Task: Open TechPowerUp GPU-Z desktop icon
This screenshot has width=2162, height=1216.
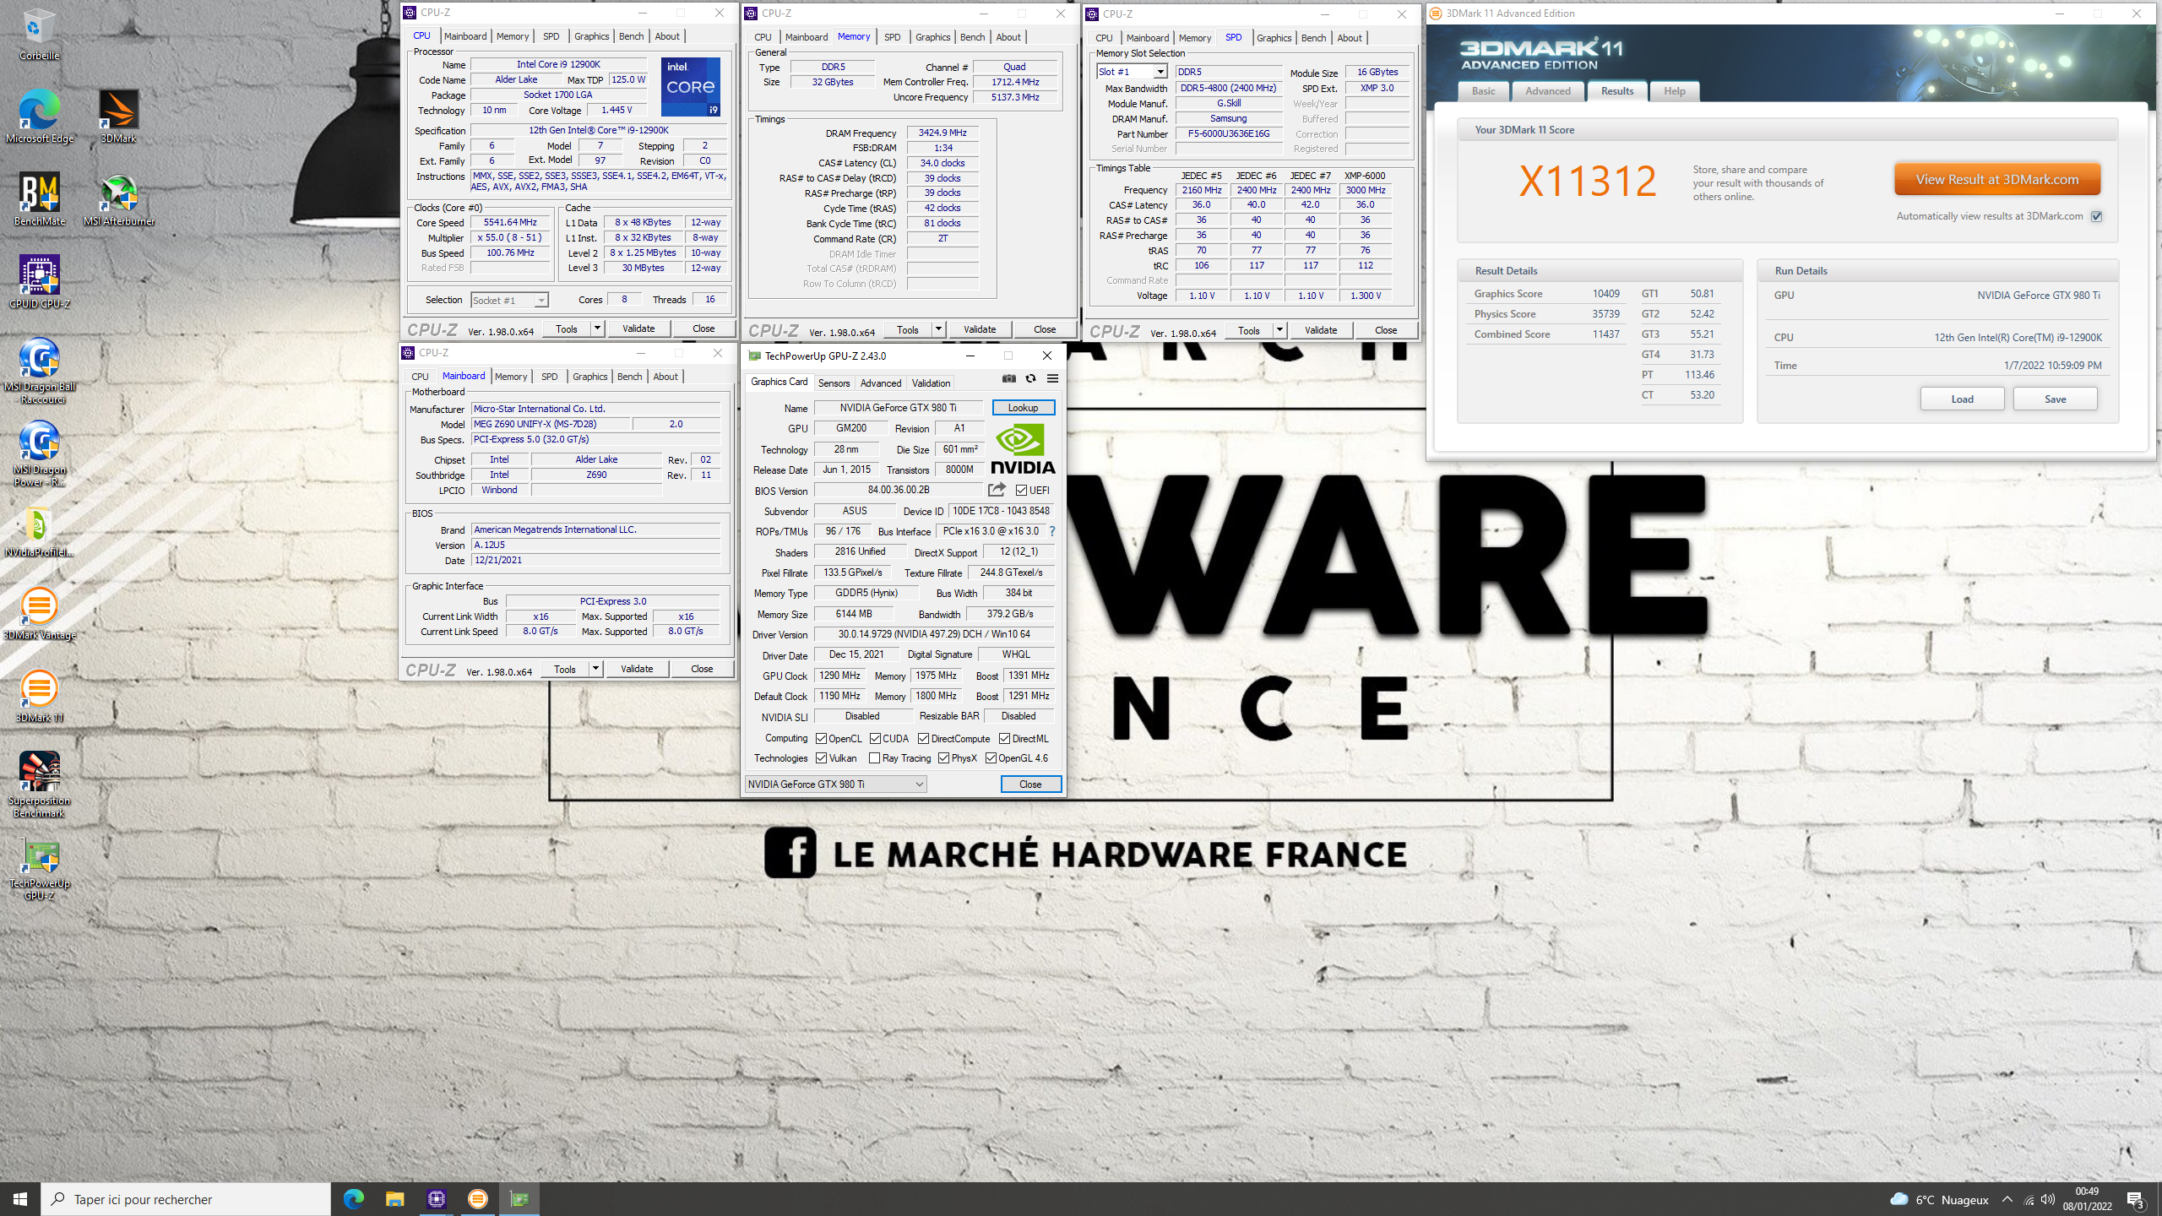Action: (x=39, y=868)
